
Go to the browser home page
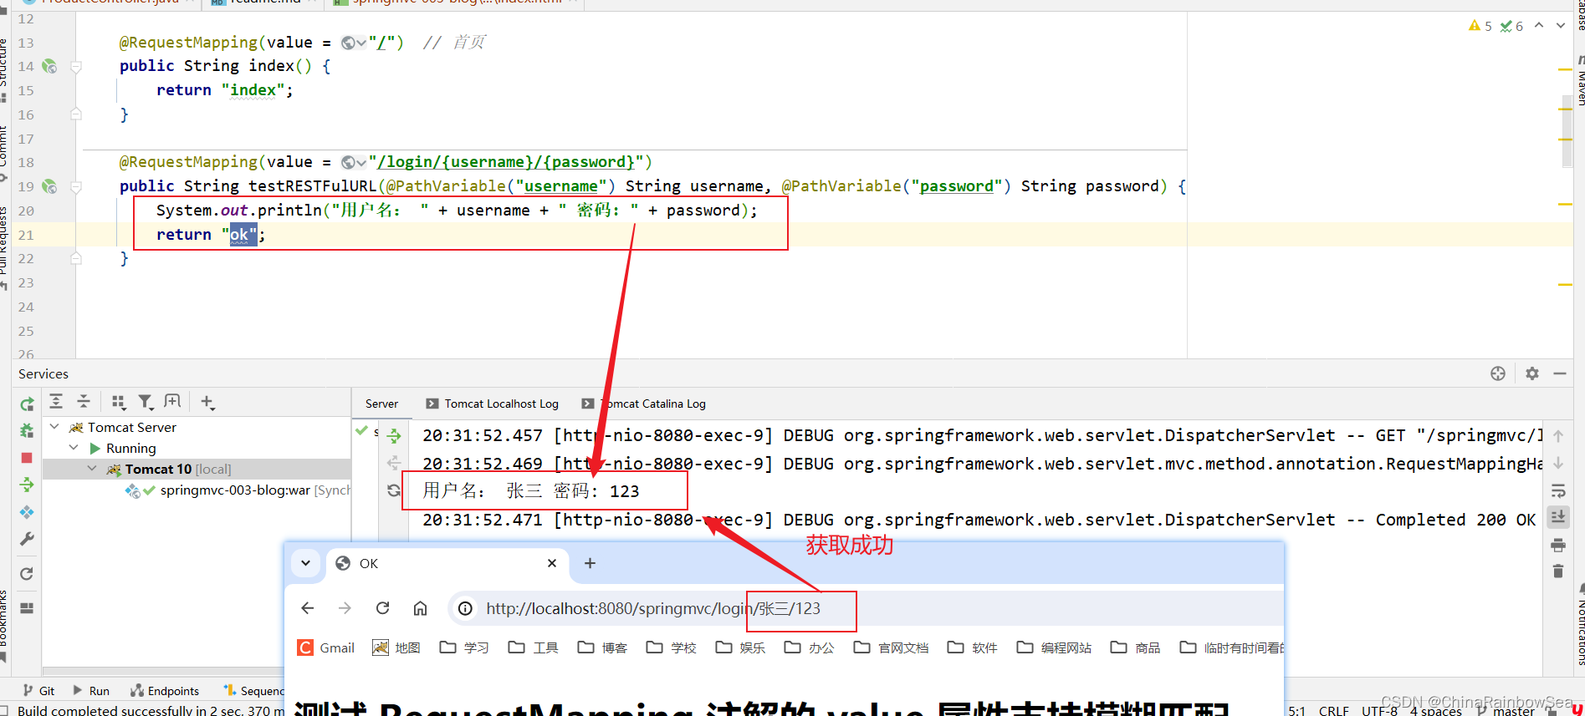(421, 608)
